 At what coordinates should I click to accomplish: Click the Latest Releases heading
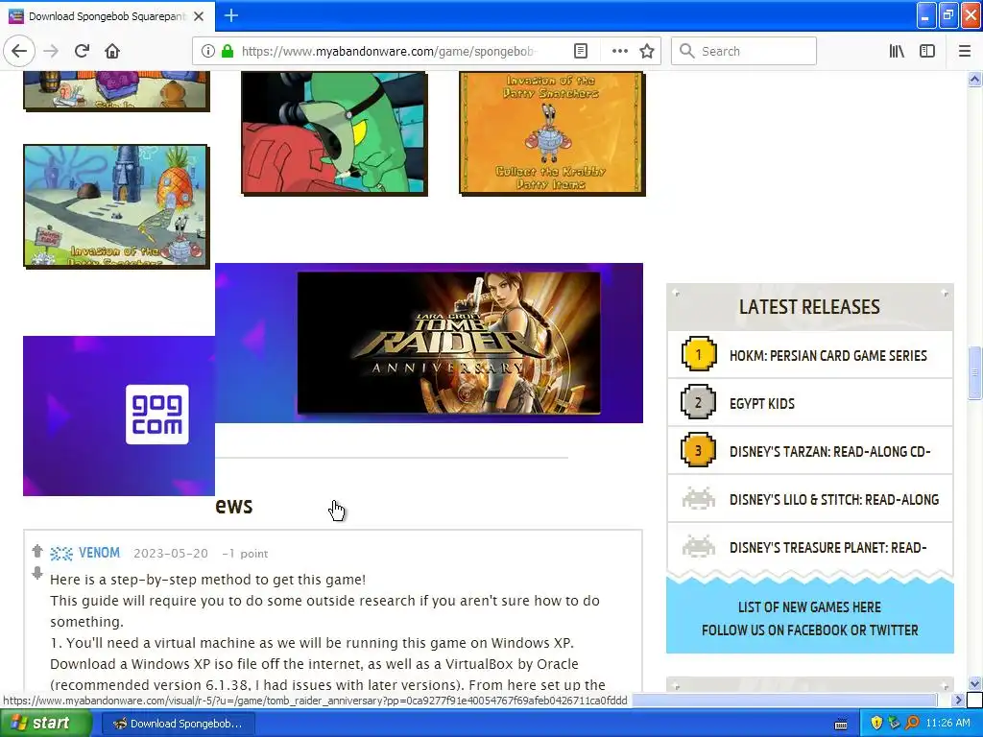(x=809, y=306)
